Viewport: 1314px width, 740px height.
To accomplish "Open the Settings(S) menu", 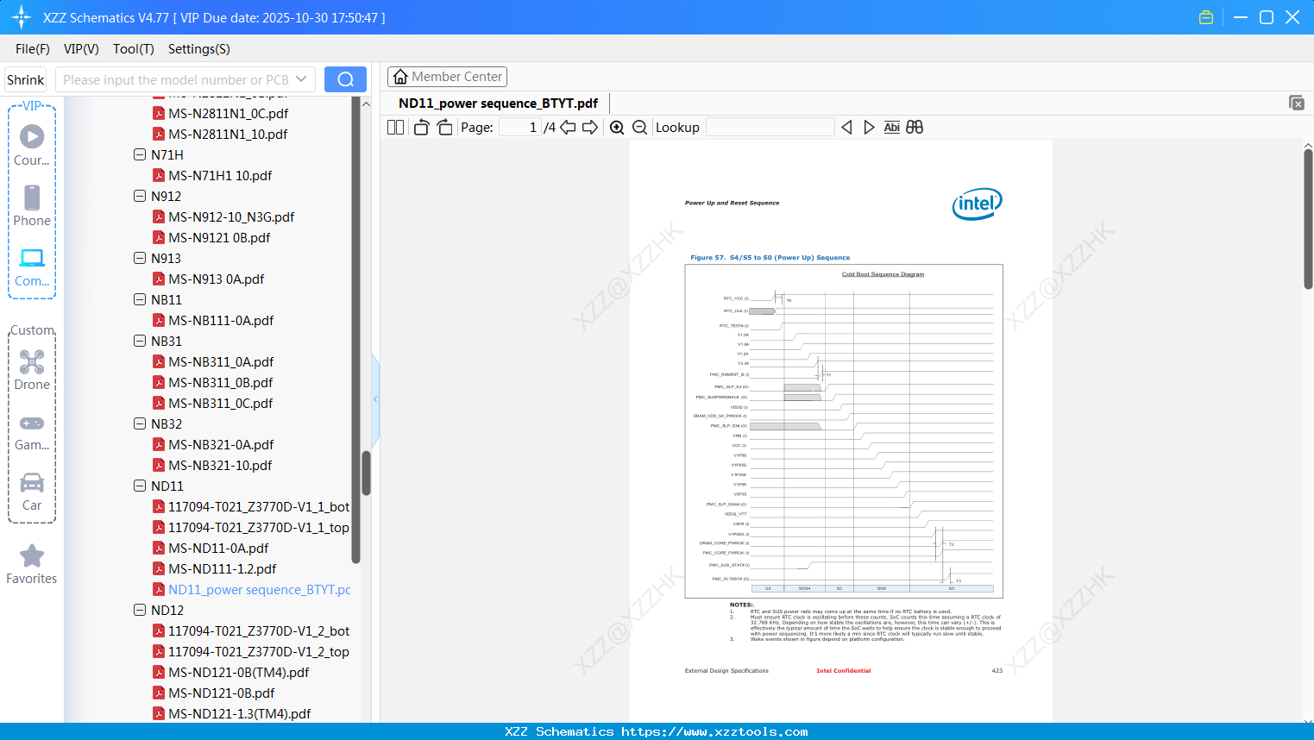I will [x=199, y=49].
